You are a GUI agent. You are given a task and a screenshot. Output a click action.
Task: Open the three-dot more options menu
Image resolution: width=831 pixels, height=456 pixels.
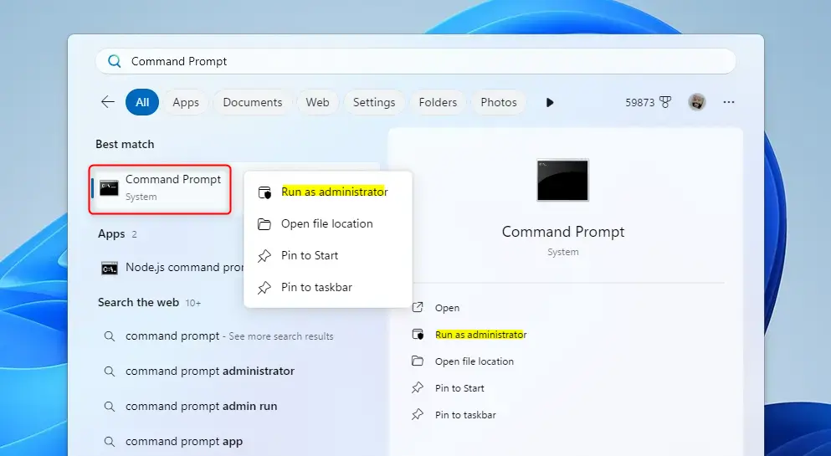point(729,102)
